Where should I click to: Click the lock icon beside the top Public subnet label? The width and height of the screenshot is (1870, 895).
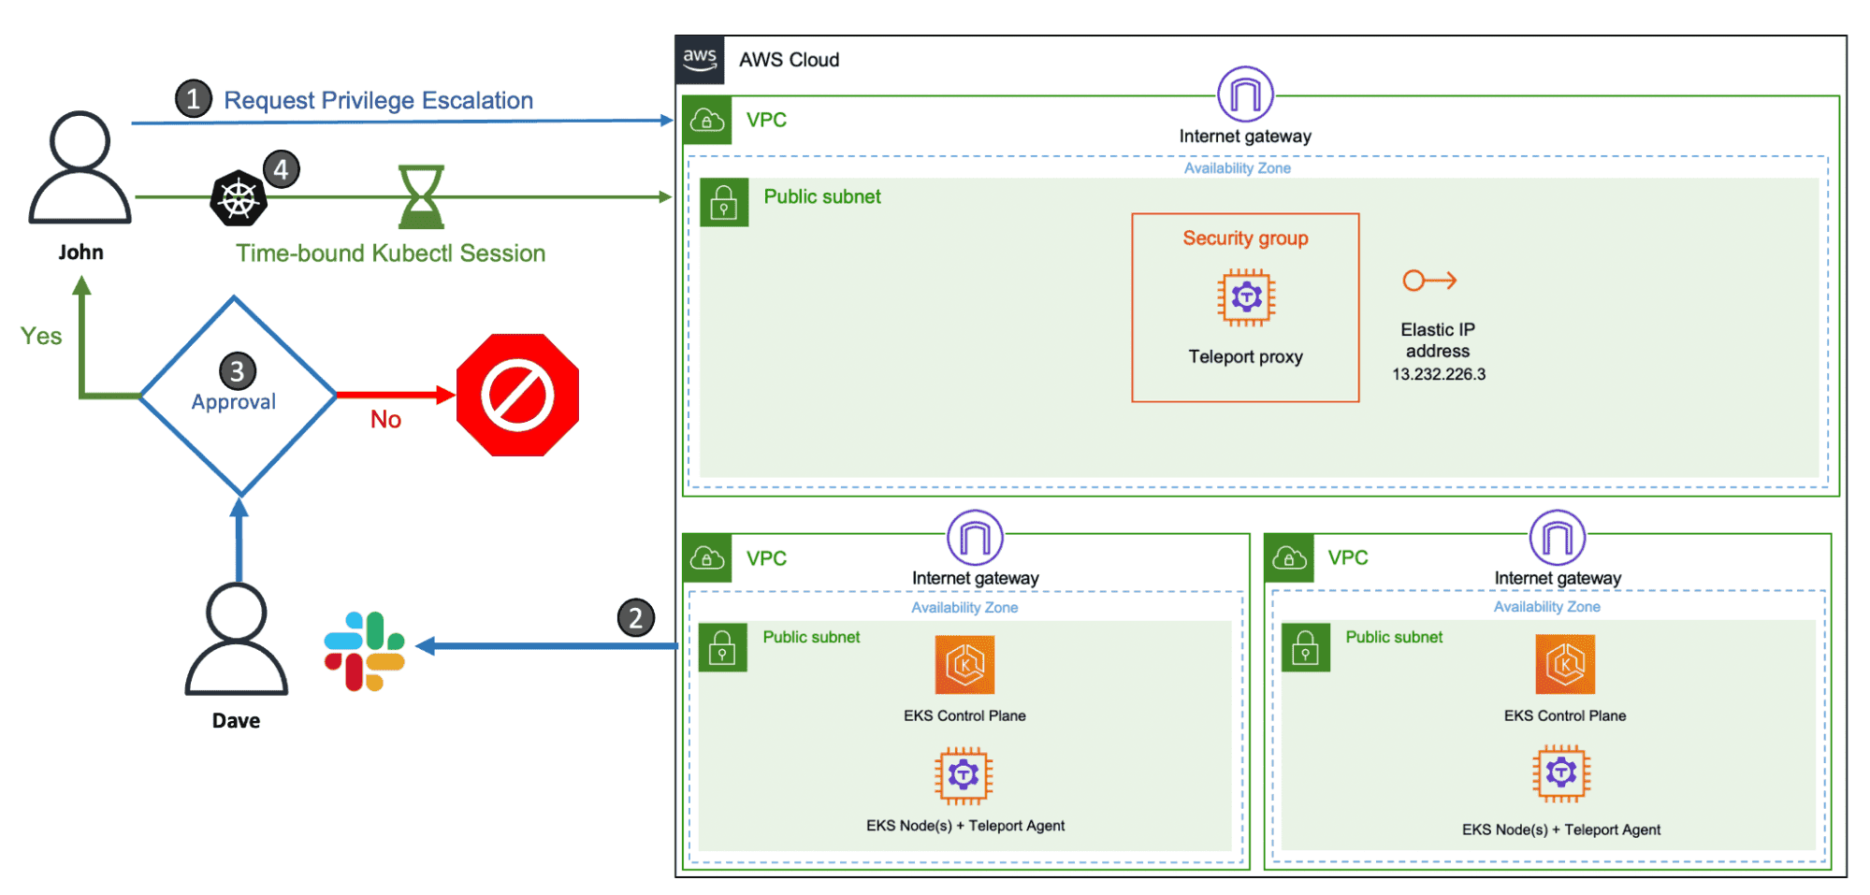[x=724, y=202]
